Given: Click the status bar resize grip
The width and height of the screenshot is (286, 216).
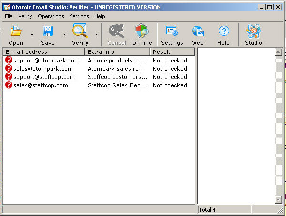Looking at the screenshot, I should pos(280,211).
